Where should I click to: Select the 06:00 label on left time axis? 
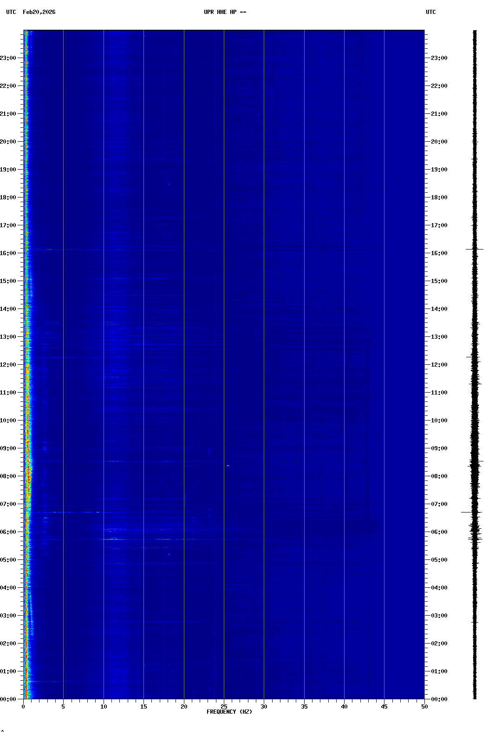[x=8, y=532]
